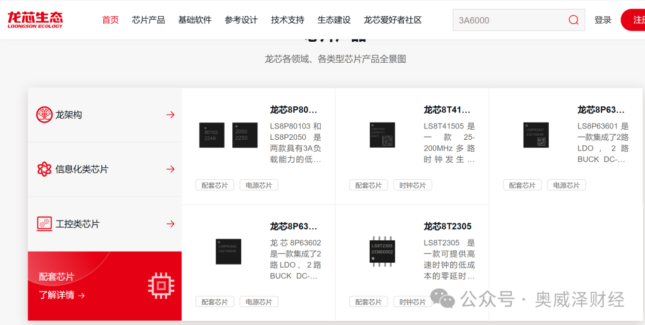The height and width of the screenshot is (325, 645).
Task: Select the 信息化类芯片 category label
Action: tap(82, 169)
